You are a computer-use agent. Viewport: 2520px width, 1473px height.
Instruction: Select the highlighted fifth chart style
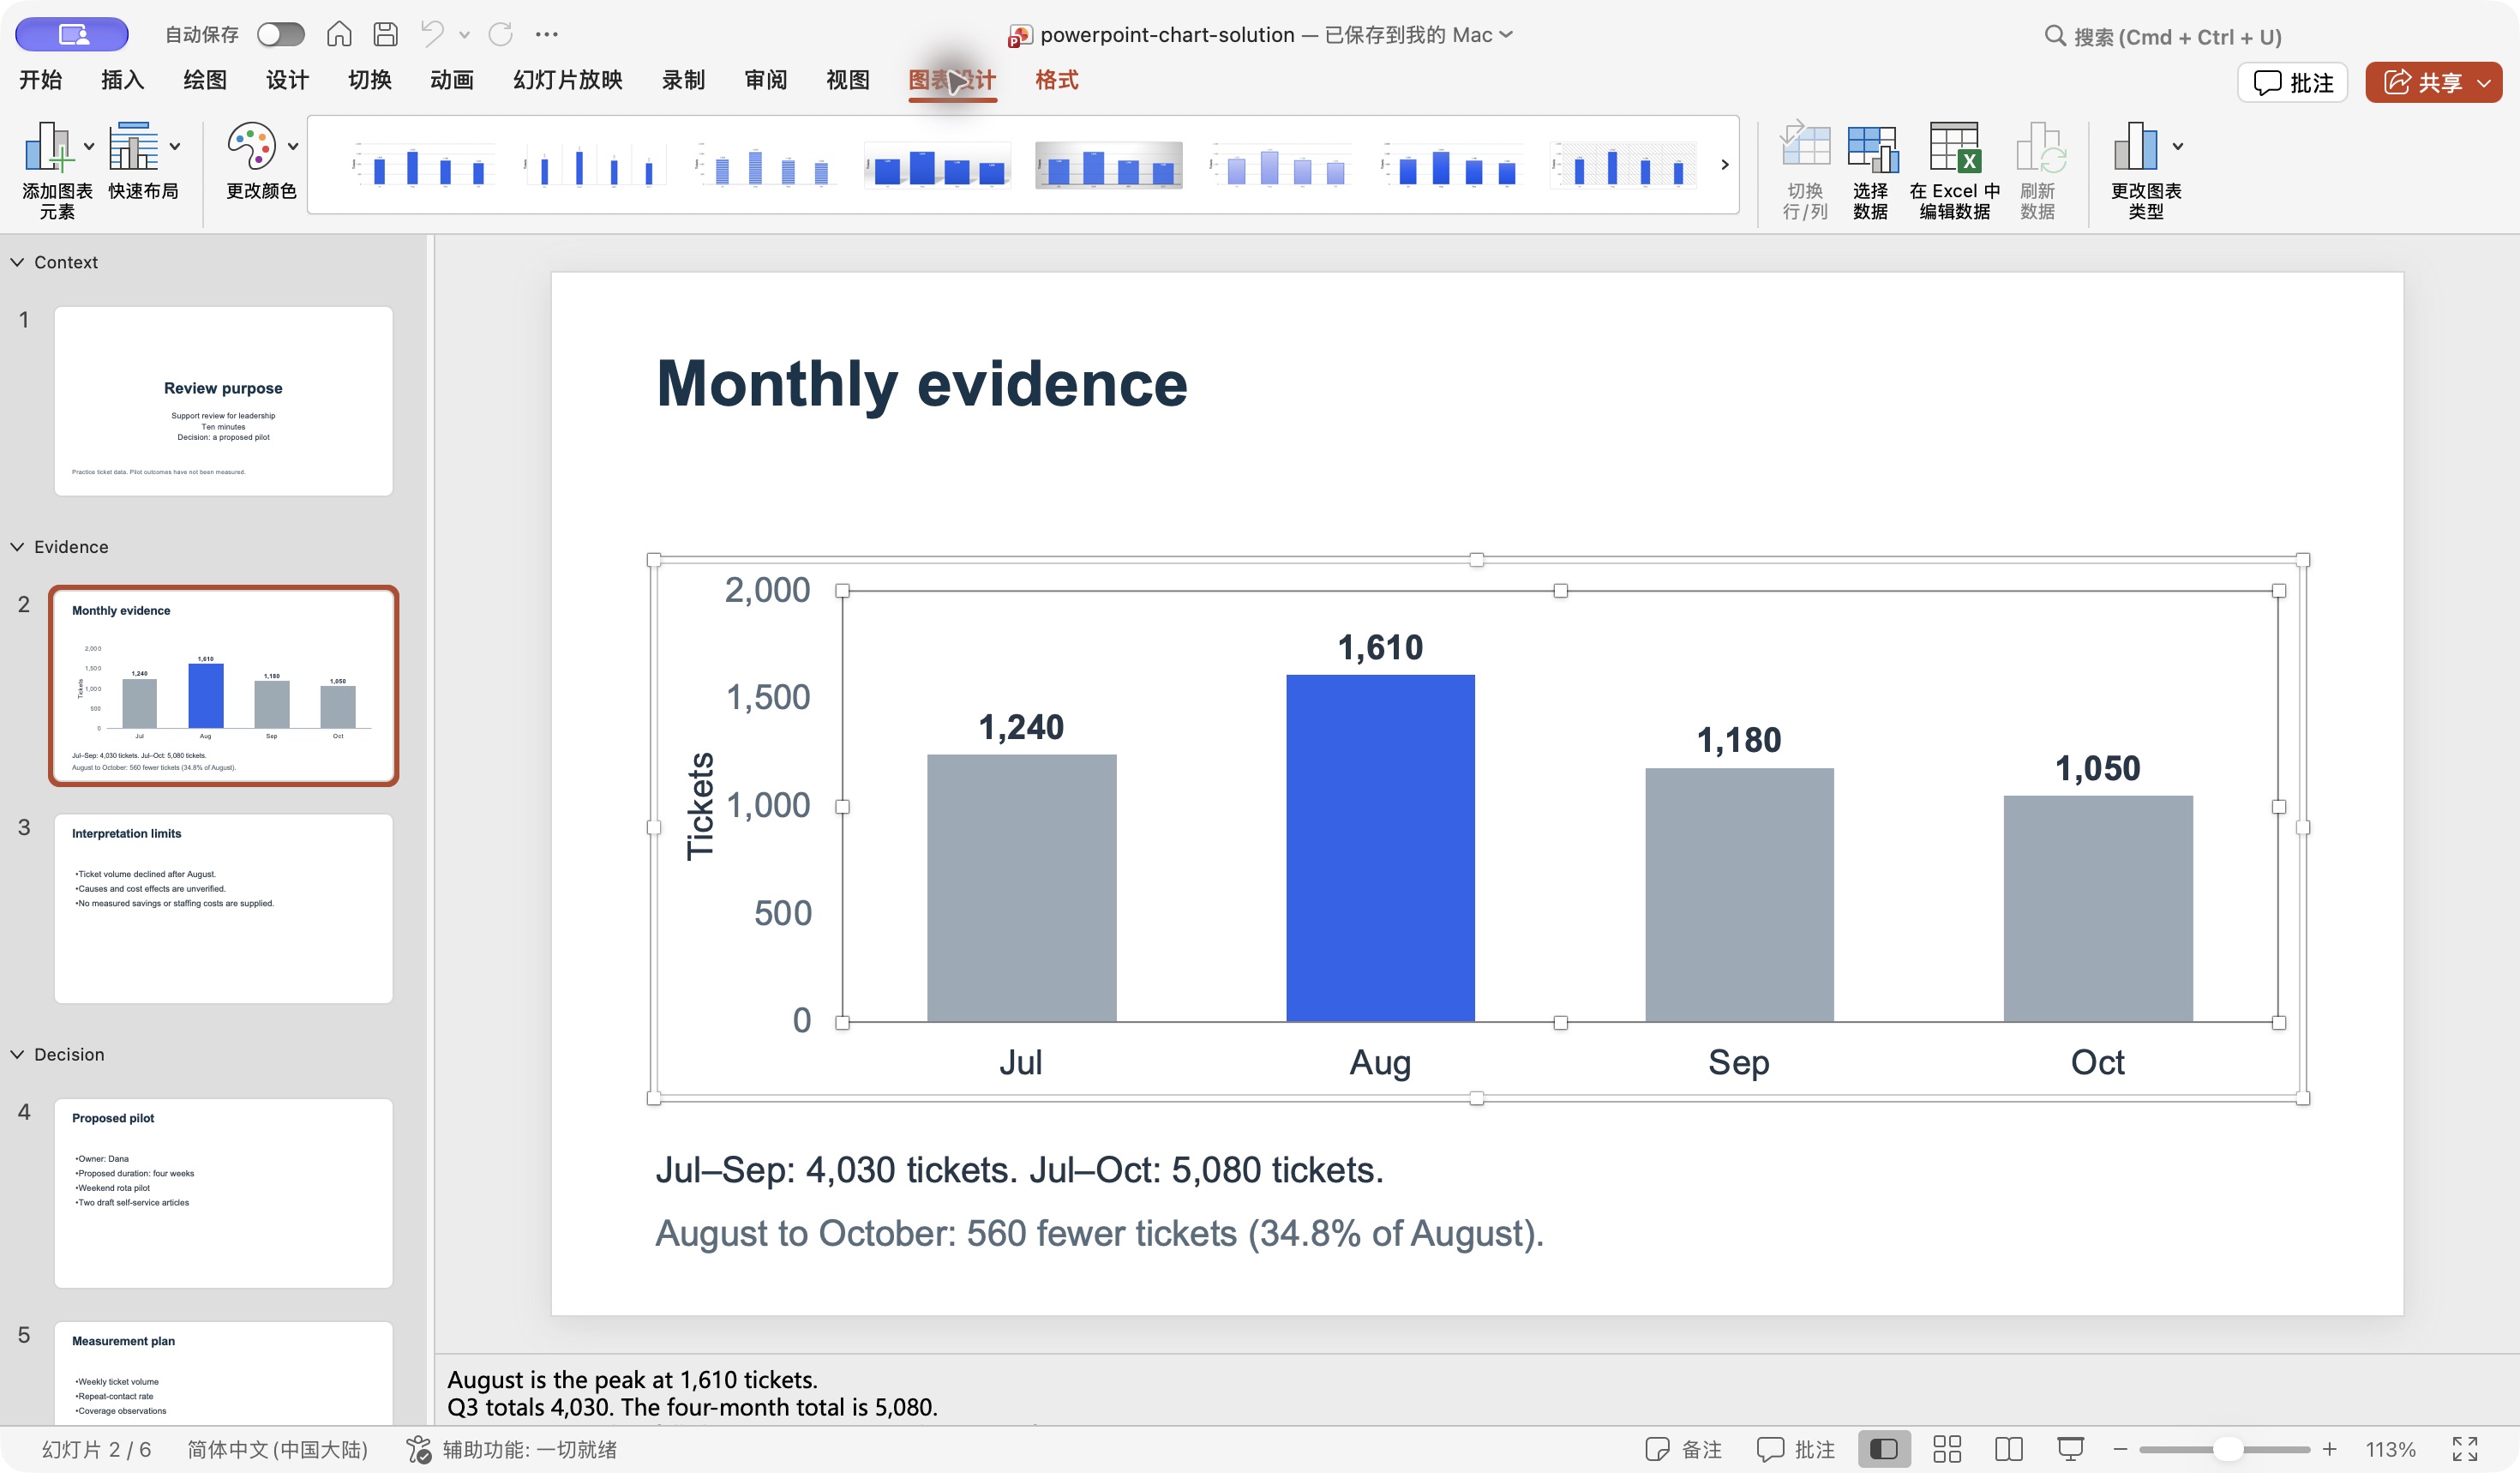1108,165
